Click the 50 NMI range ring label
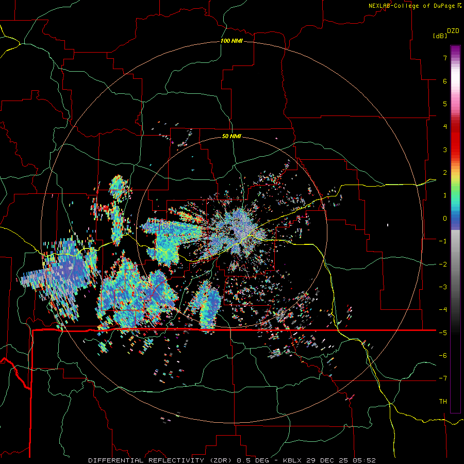 tap(231, 136)
